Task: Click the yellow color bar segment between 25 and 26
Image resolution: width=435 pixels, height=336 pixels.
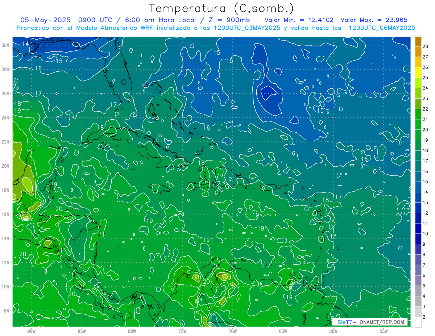Action: (418, 72)
